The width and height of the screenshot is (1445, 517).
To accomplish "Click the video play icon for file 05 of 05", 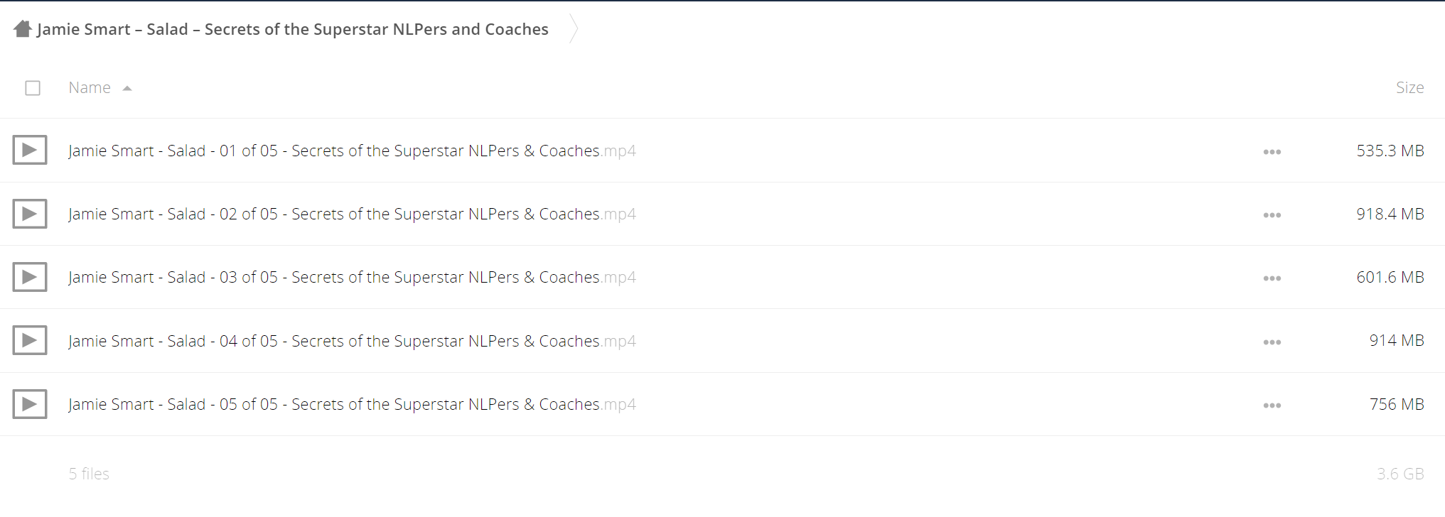I will click(x=30, y=404).
